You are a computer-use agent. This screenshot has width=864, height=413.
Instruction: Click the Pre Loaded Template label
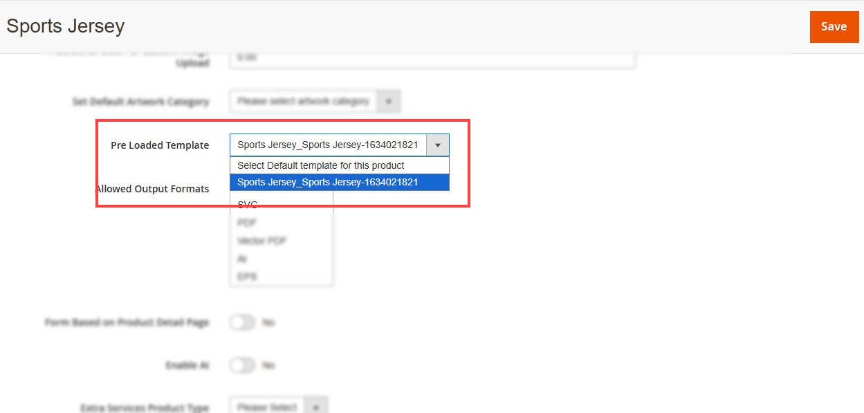click(x=160, y=145)
